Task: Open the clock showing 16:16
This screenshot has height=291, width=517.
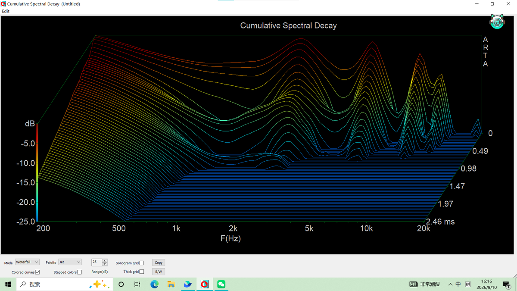Action: click(487, 284)
